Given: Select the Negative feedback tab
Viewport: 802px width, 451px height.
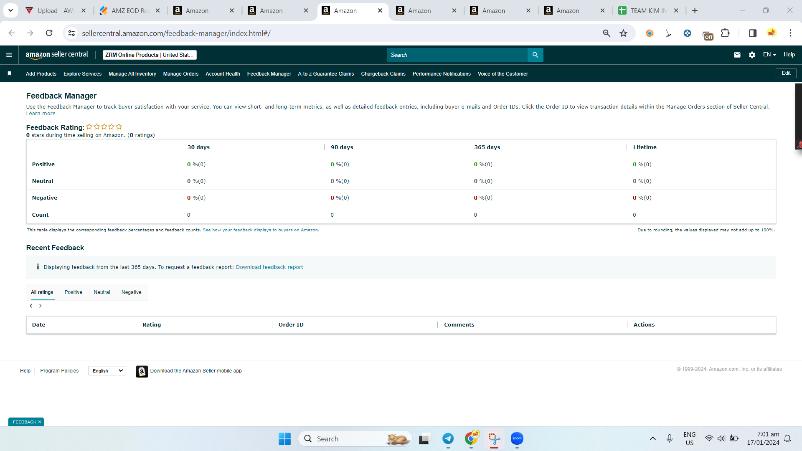Looking at the screenshot, I should (x=132, y=292).
